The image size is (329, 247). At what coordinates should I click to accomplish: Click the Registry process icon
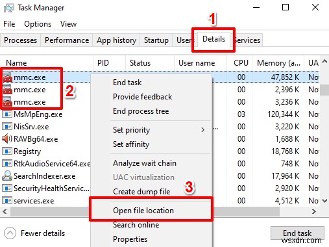(7, 151)
